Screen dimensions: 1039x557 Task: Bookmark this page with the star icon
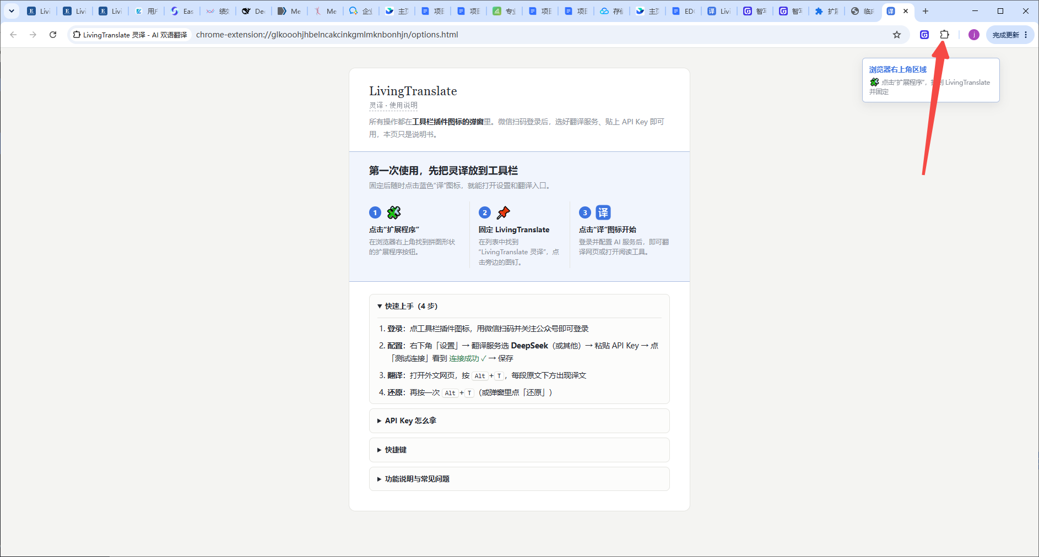897,35
